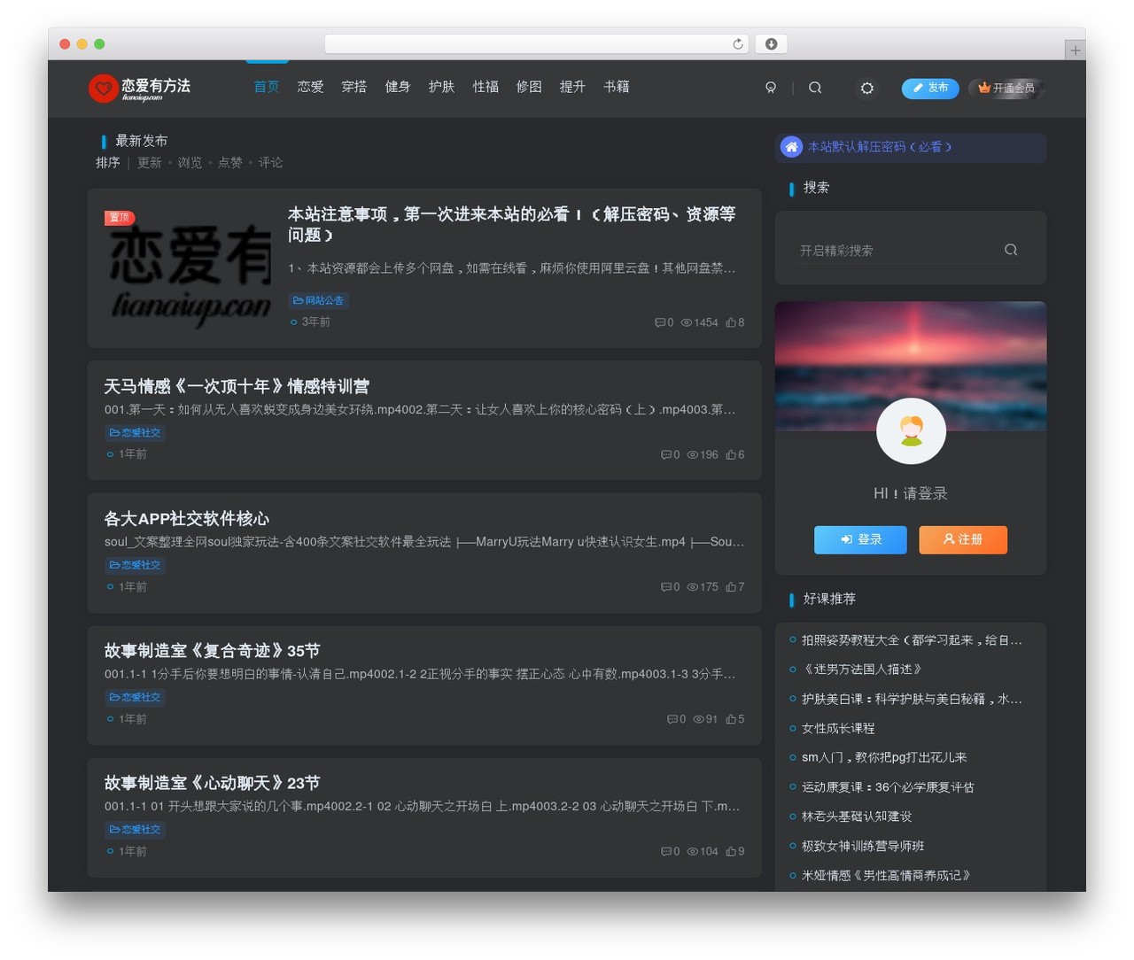Viewport: 1134px width, 960px height.
Task: Click the browser reload icon
Action: click(737, 43)
